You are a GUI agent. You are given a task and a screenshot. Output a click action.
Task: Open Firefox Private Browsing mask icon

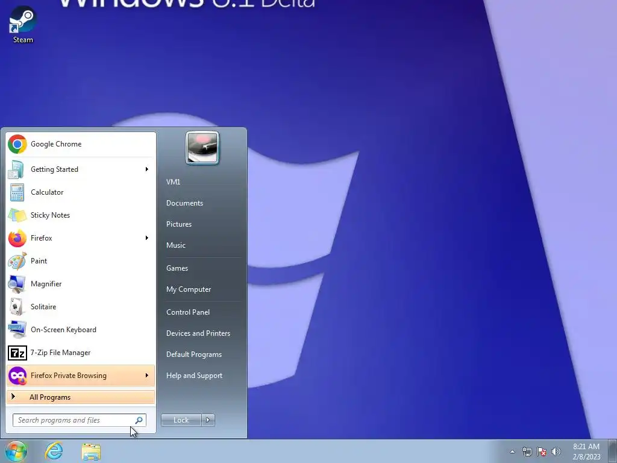[x=17, y=376]
